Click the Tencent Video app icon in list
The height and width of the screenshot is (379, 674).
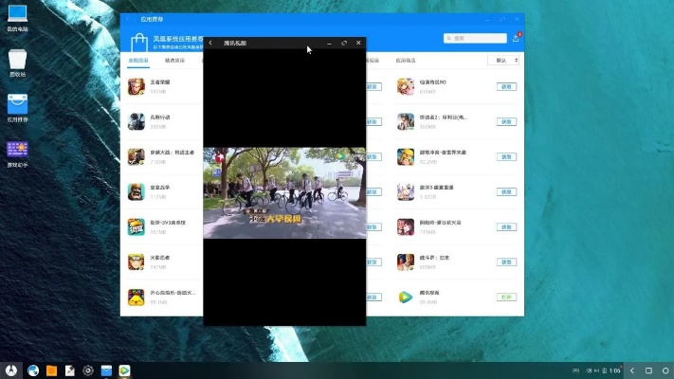click(407, 297)
